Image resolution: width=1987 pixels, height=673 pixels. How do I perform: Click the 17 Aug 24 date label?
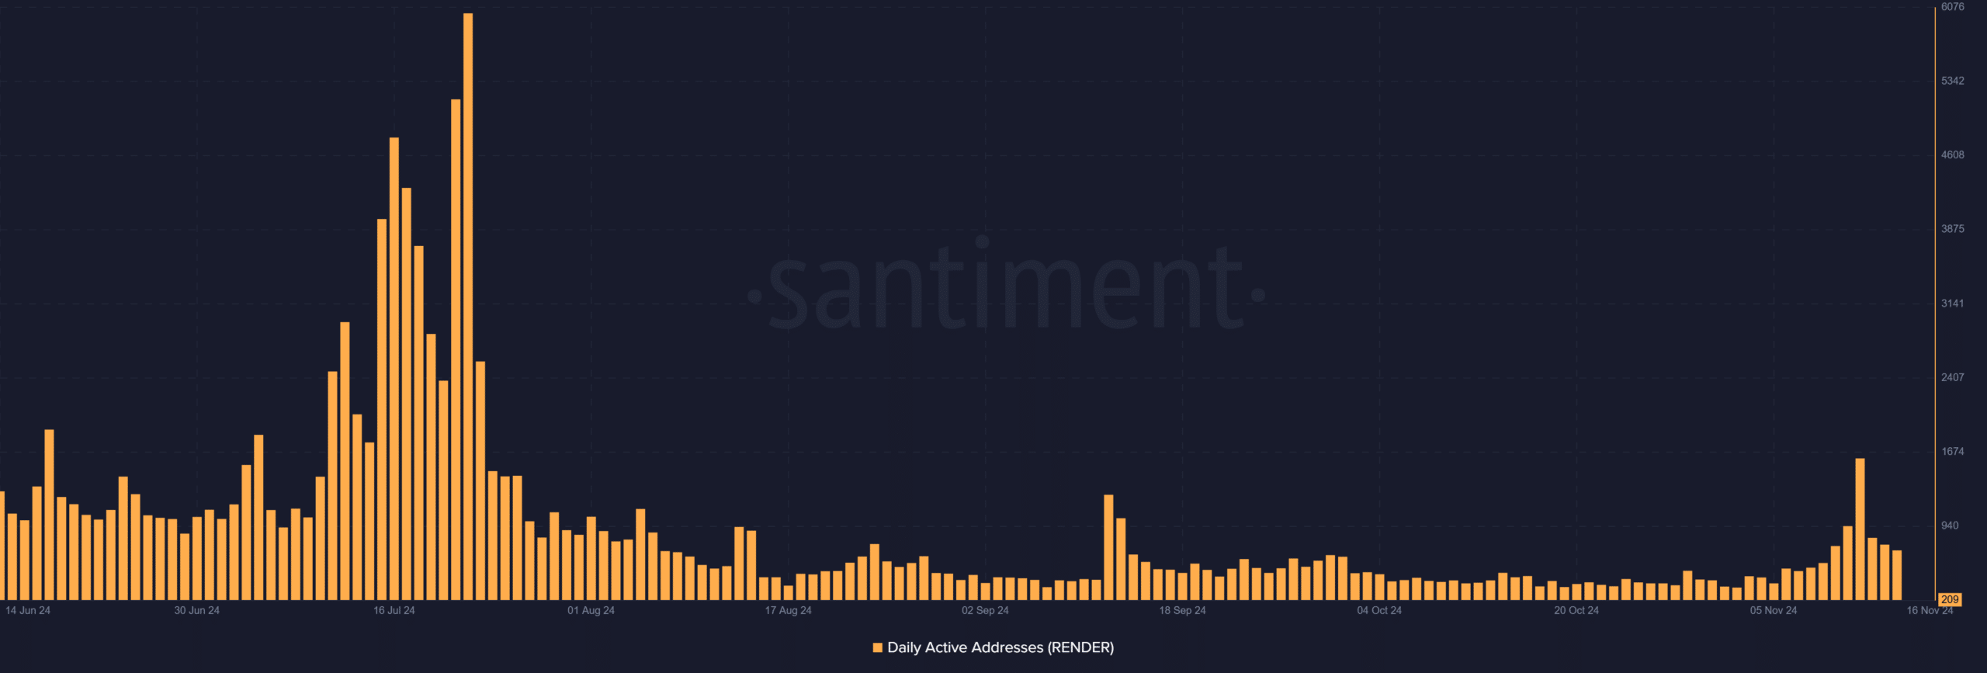[x=788, y=610]
